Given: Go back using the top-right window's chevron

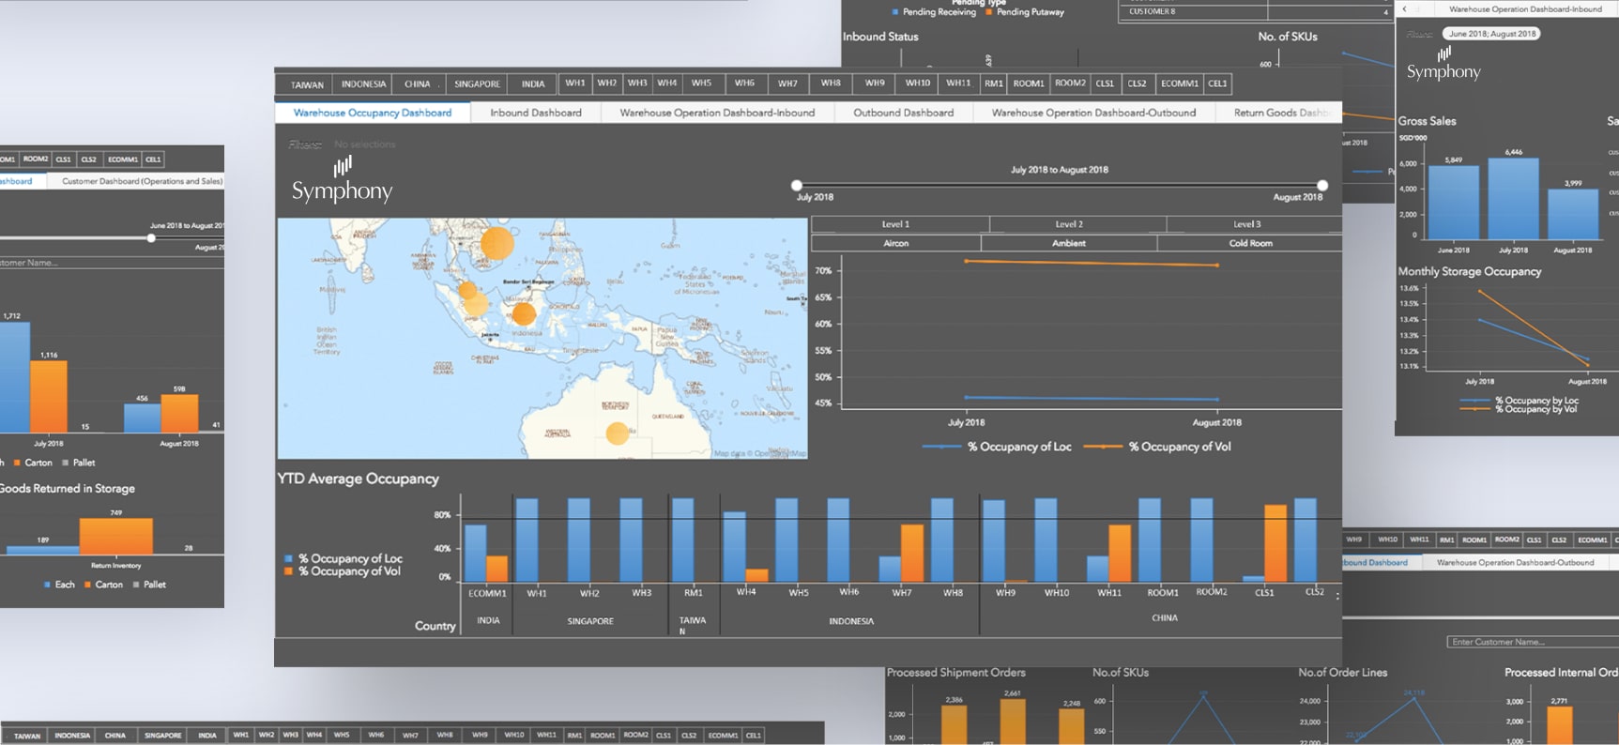Looking at the screenshot, I should coord(1405,8).
